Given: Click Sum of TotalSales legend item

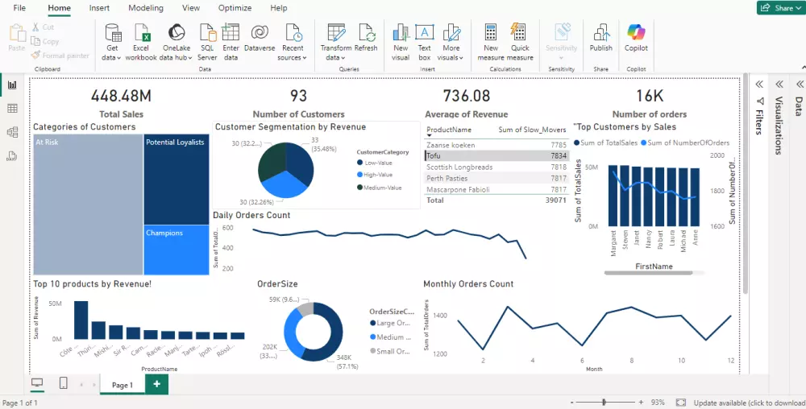Looking at the screenshot, I should (605, 143).
